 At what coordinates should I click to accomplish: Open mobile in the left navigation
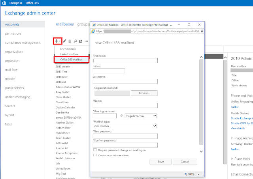9,79
